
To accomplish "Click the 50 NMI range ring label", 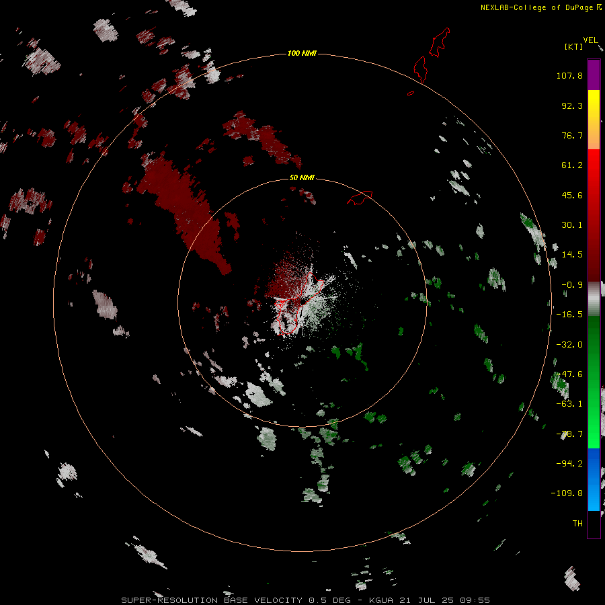I will pyautogui.click(x=302, y=177).
